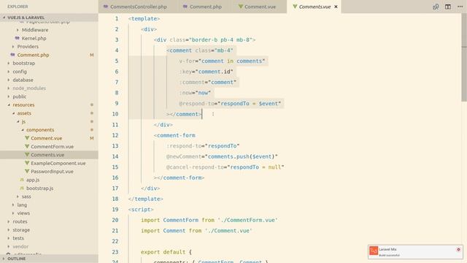
Task: Open changes icon in editor toolbar
Action: [x=436, y=7]
